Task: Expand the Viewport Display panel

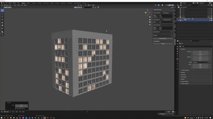Action: click(x=184, y=81)
